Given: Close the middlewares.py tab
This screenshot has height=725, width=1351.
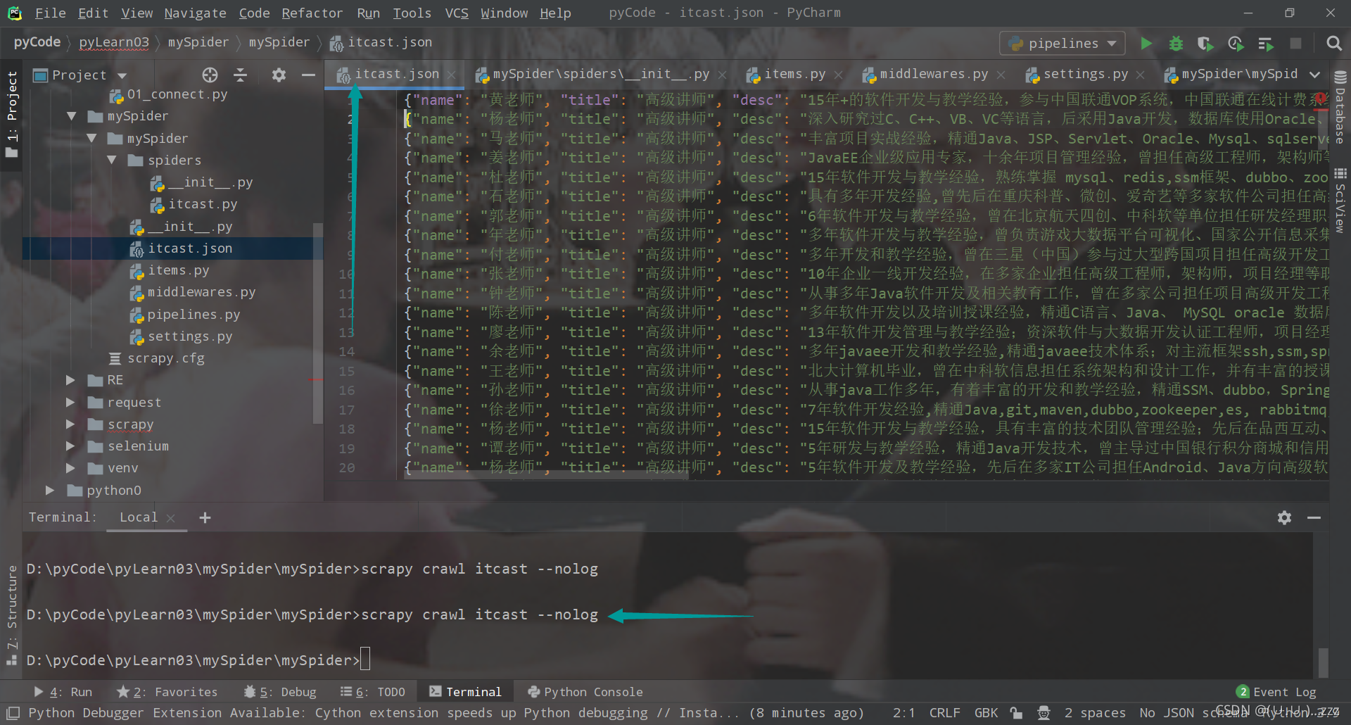Looking at the screenshot, I should click(1001, 75).
